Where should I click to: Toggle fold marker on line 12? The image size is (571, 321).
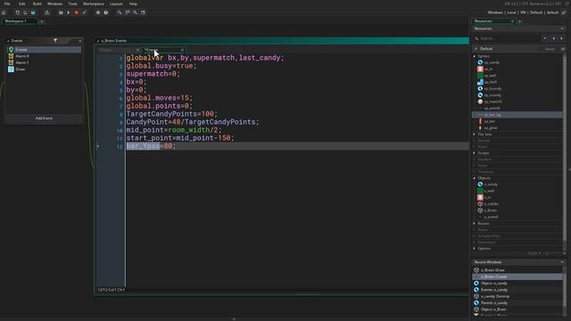coord(98,146)
